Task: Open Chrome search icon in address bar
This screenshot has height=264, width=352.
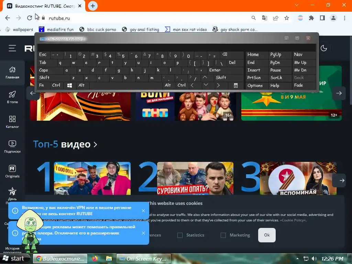Action: coord(253,18)
